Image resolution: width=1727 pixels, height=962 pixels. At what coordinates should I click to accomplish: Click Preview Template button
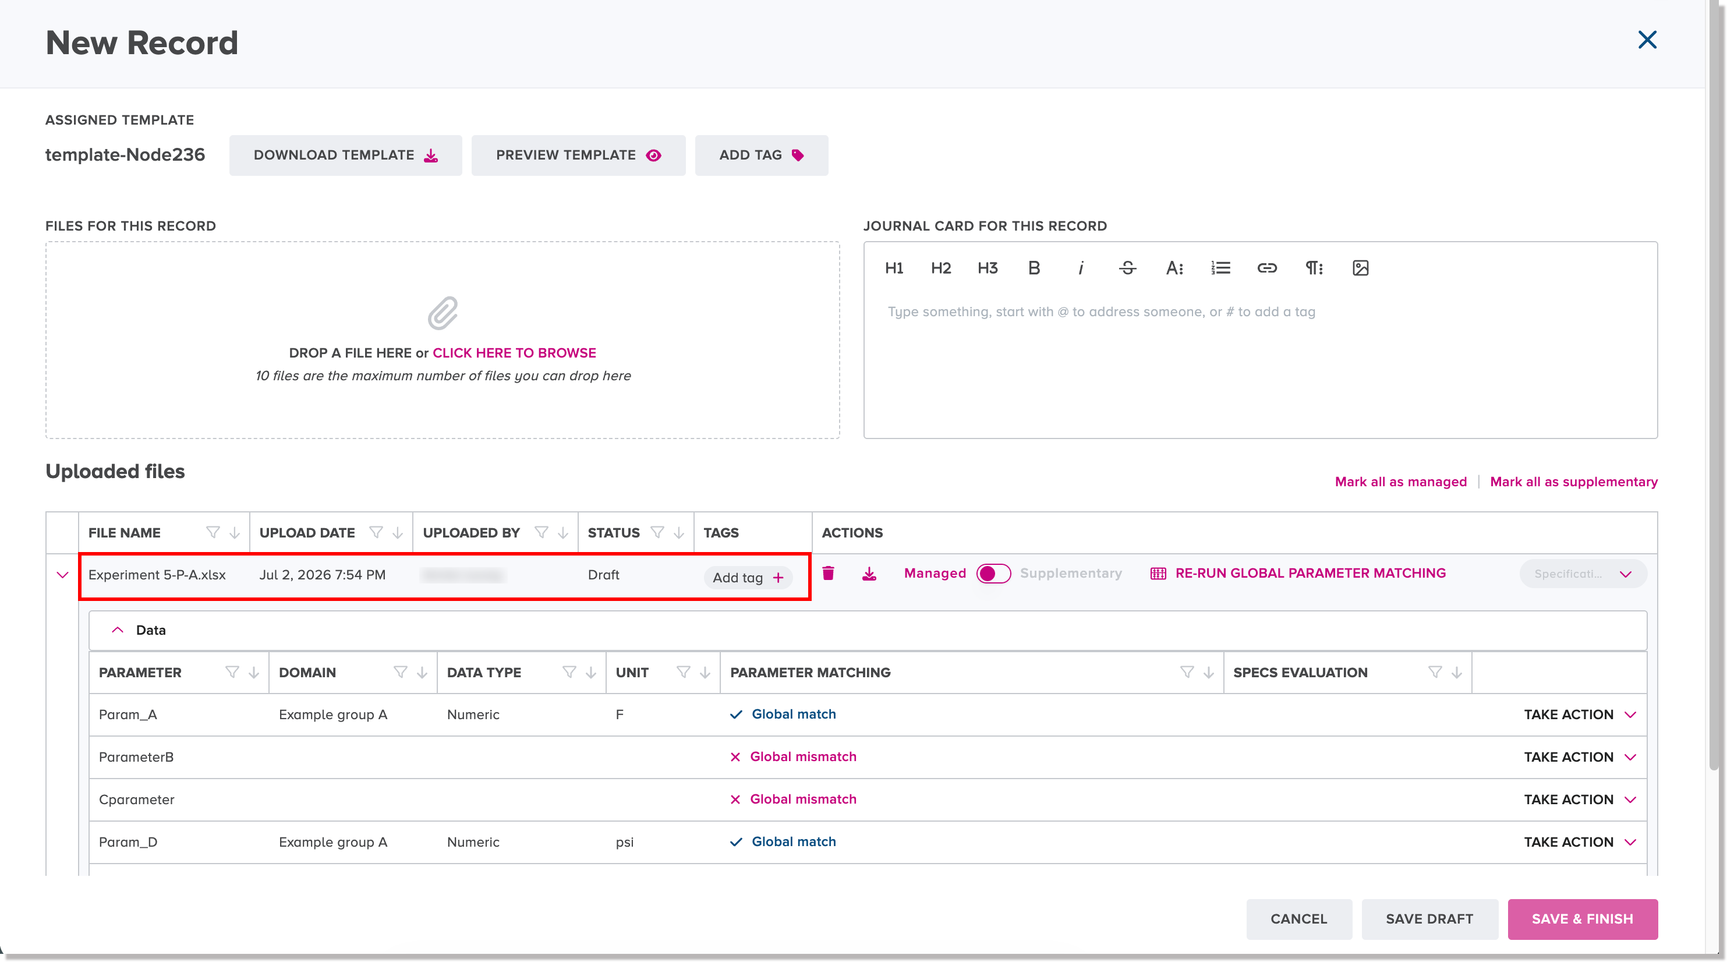point(578,155)
